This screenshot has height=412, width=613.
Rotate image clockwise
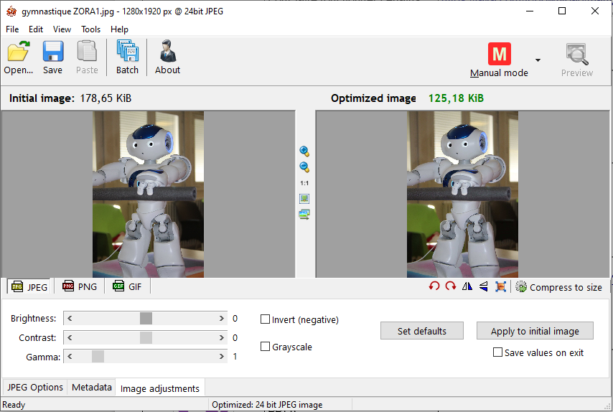[450, 286]
